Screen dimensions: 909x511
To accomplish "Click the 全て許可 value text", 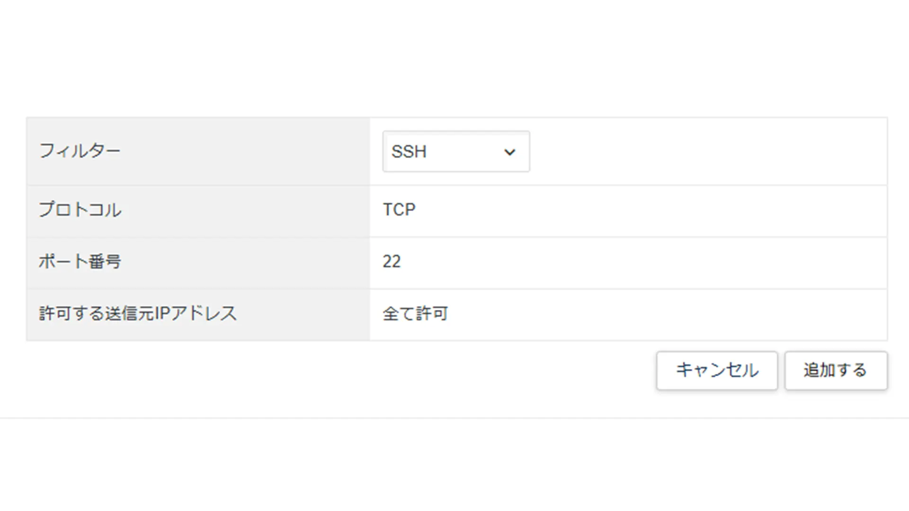I will pyautogui.click(x=415, y=314).
